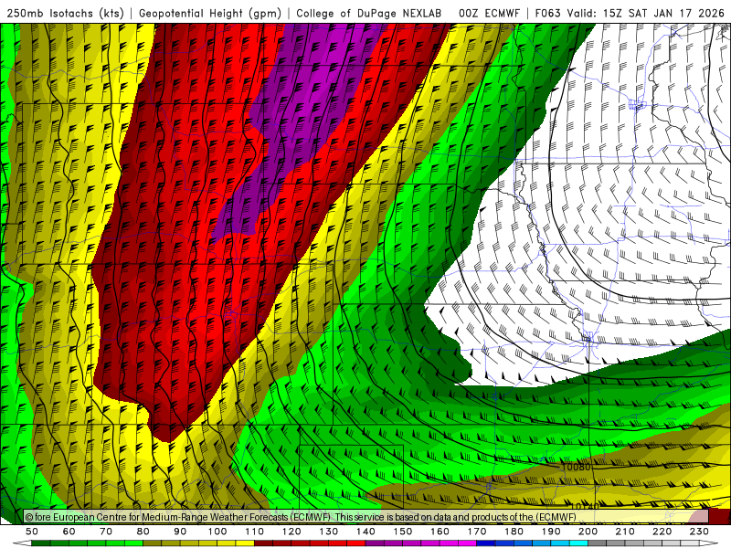The width and height of the screenshot is (731, 548).
Task: Click the 230 kt label on the color scale
Action: tap(699, 532)
